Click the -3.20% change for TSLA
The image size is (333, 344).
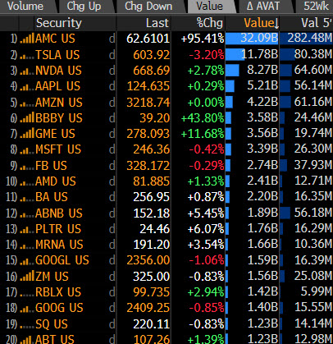[x=207, y=55]
